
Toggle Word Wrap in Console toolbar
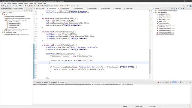(171, 82)
